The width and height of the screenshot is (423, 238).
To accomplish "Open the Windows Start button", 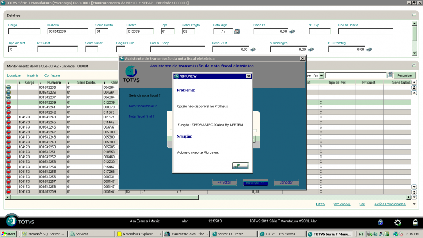I will [8, 234].
